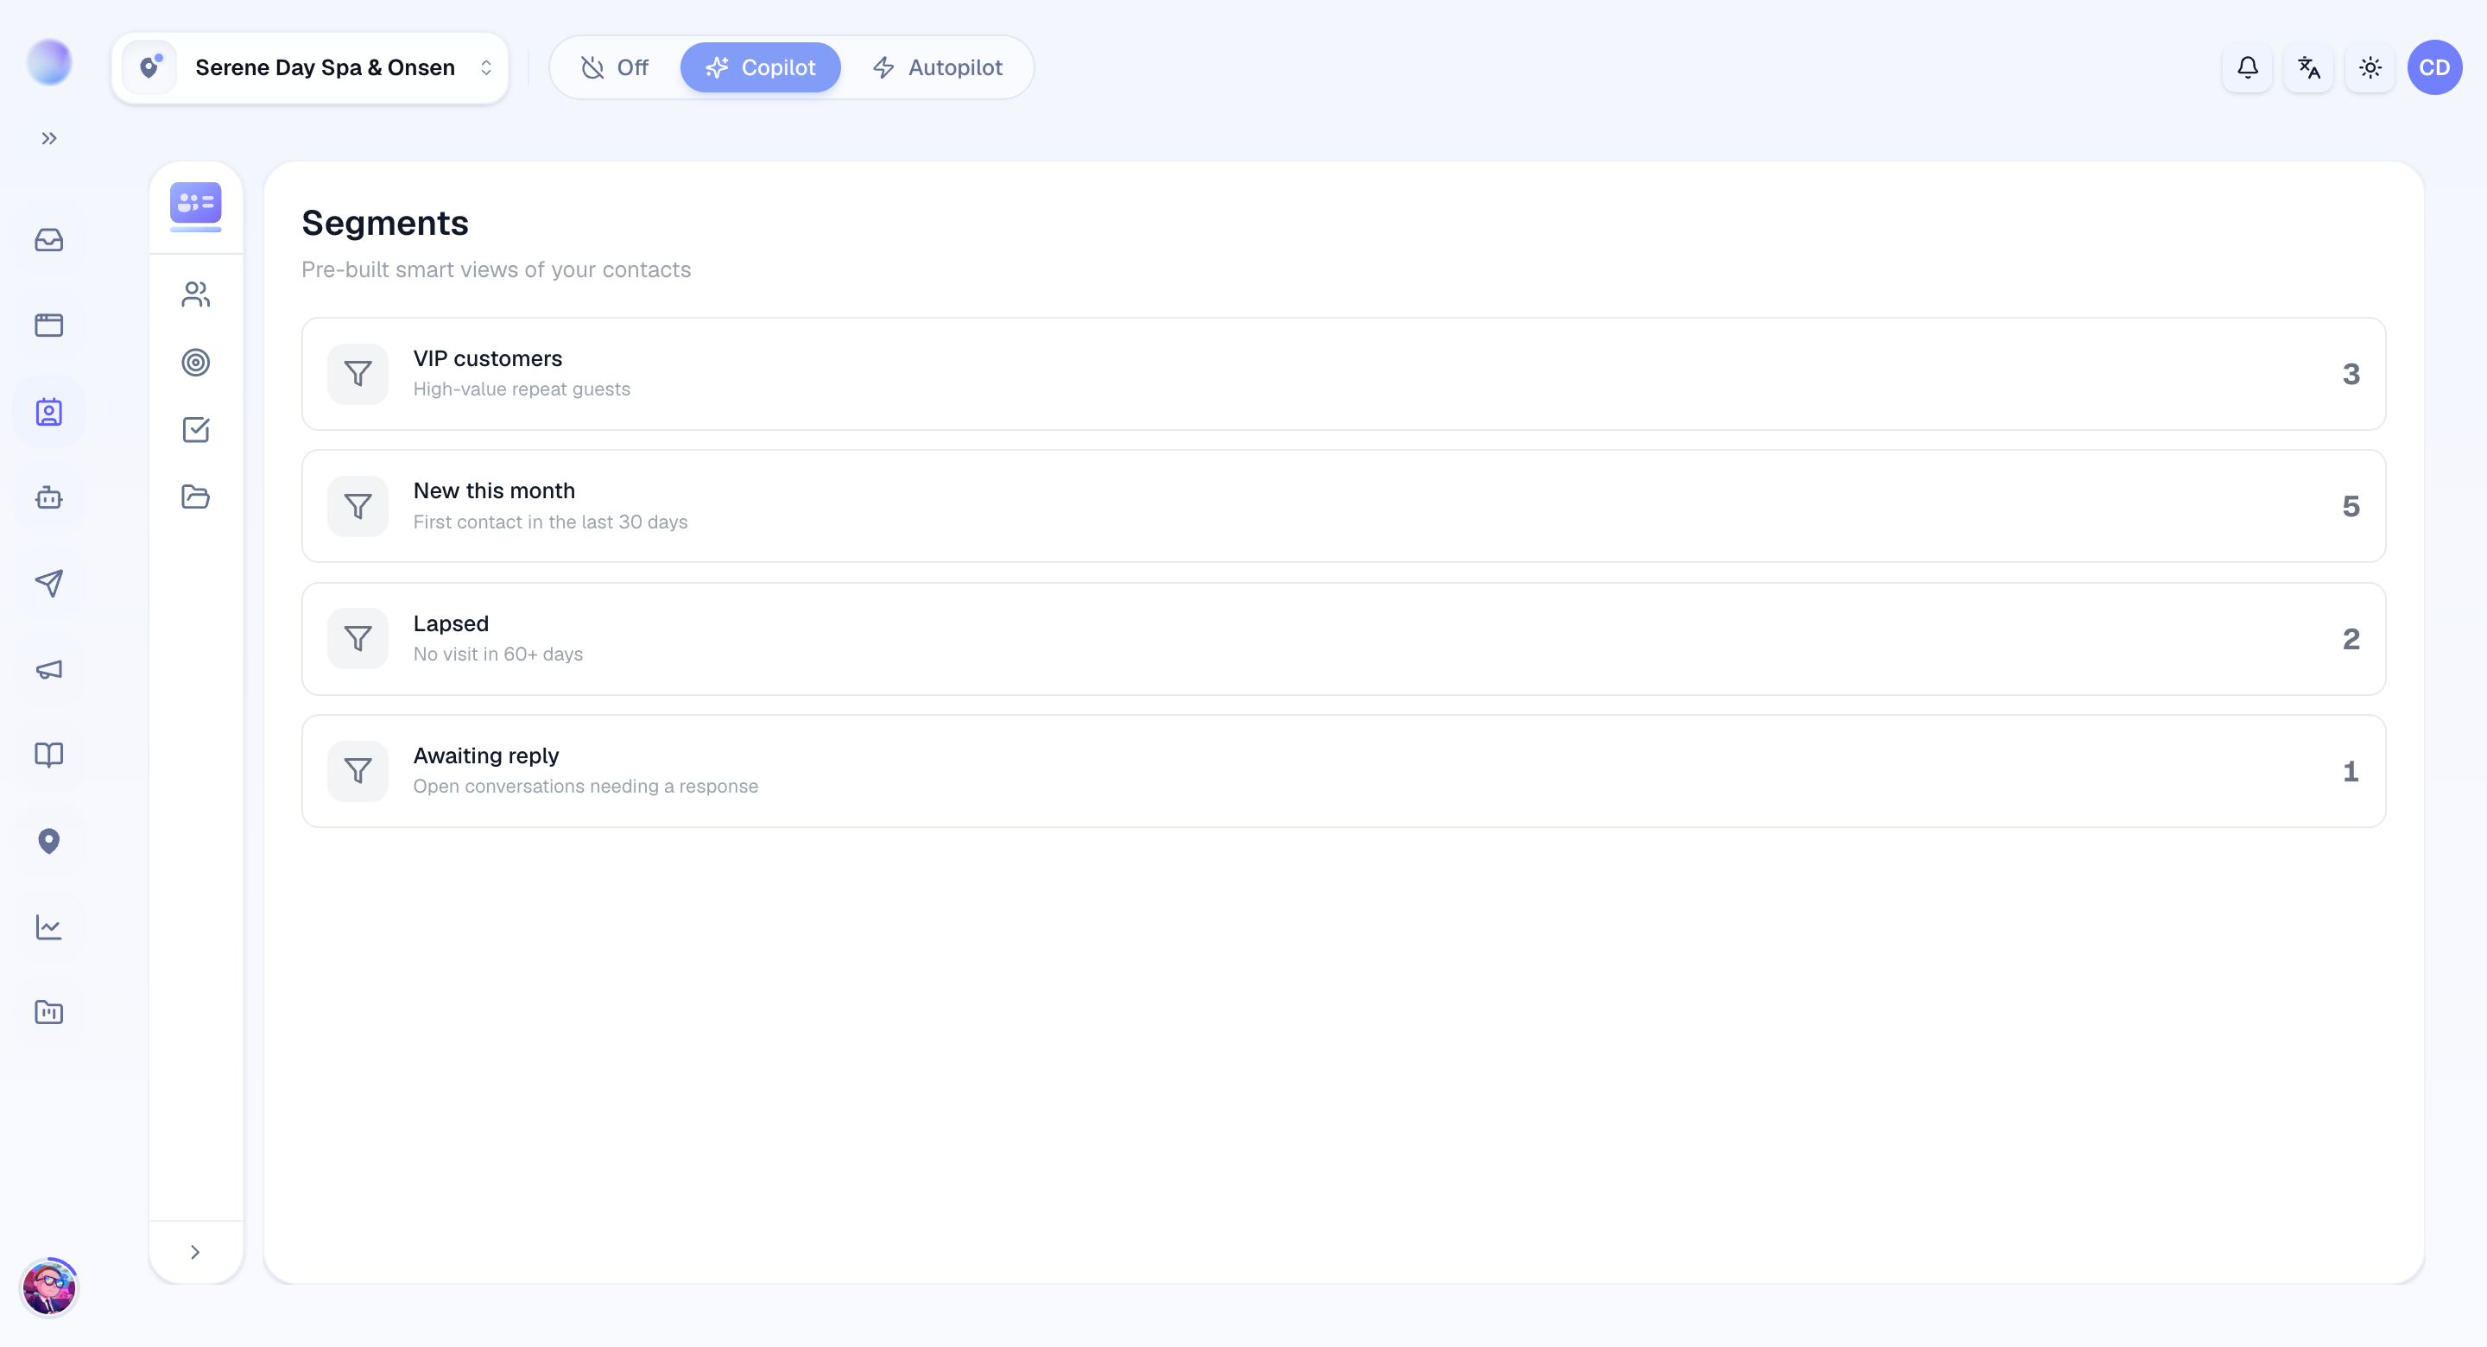This screenshot has height=1347, width=2487.
Task: Click the cartoon avatar at bottom left
Action: (49, 1287)
